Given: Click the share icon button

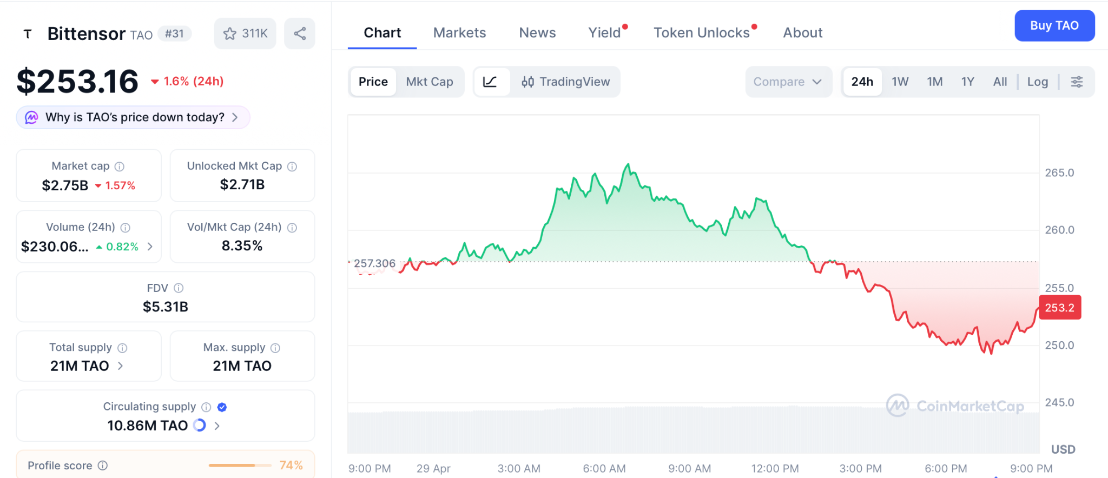Looking at the screenshot, I should pos(300,34).
